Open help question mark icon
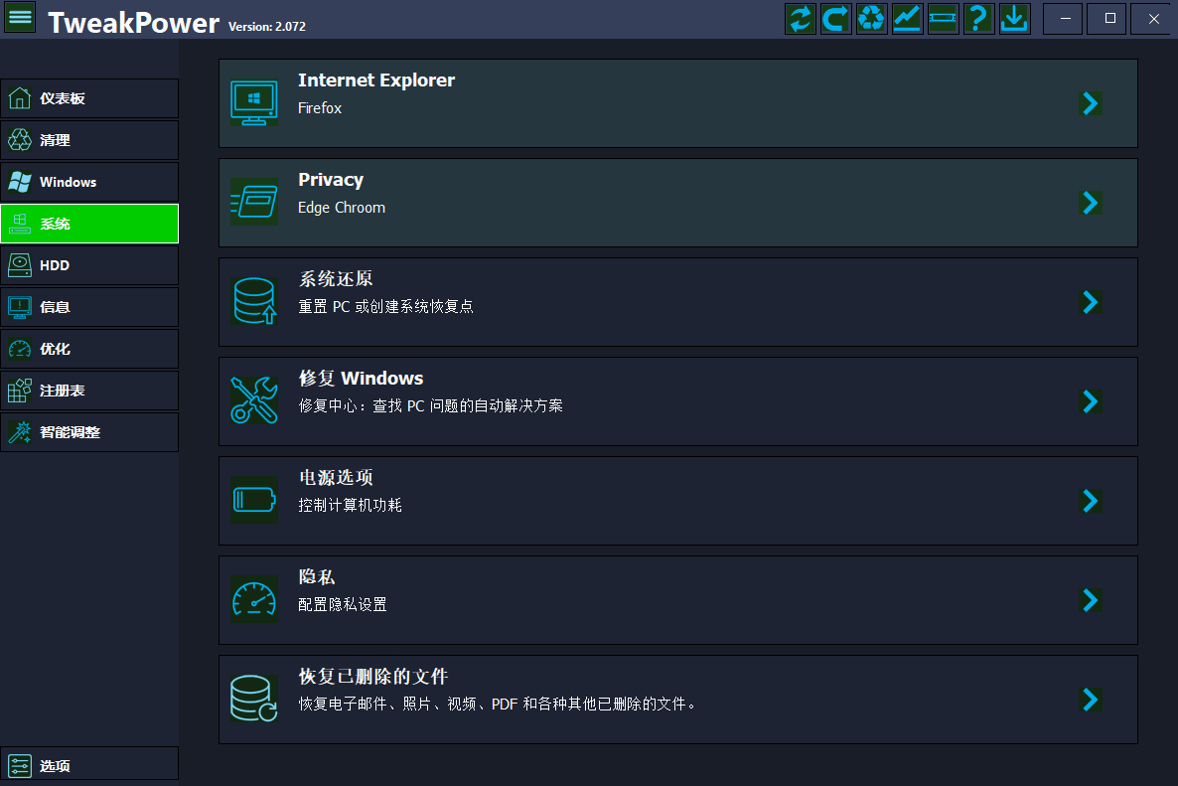Image resolution: width=1178 pixels, height=786 pixels. coord(978,19)
